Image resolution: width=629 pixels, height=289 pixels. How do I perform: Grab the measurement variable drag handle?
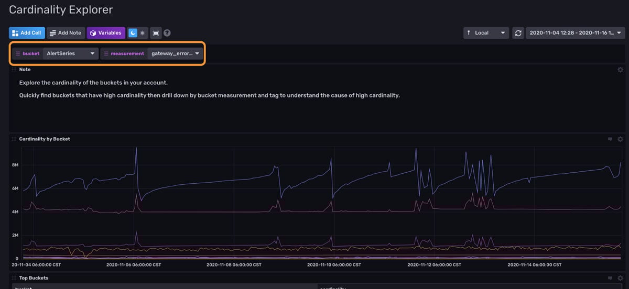[x=105, y=53]
